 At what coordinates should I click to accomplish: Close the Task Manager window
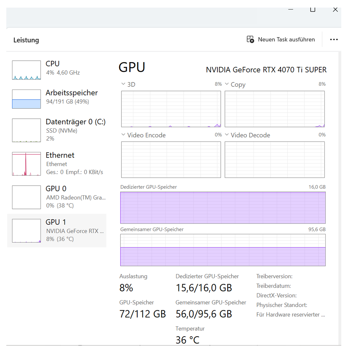[x=335, y=10]
